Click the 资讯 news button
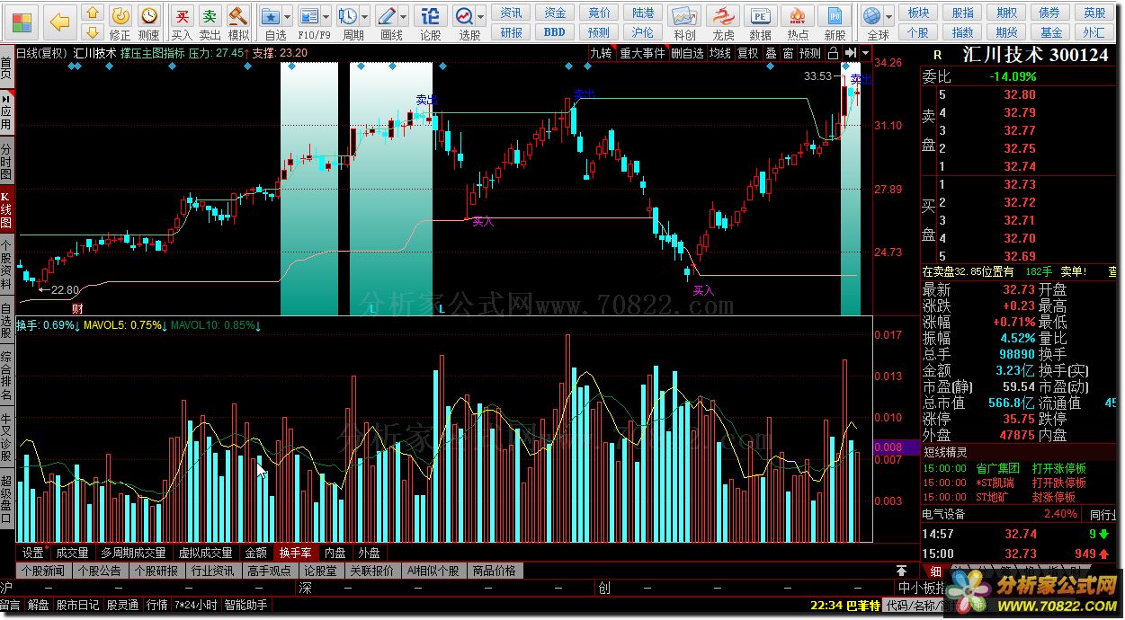The image size is (1125, 620). click(511, 13)
